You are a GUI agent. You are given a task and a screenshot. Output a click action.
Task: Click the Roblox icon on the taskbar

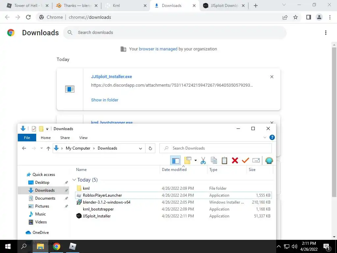coord(73,246)
